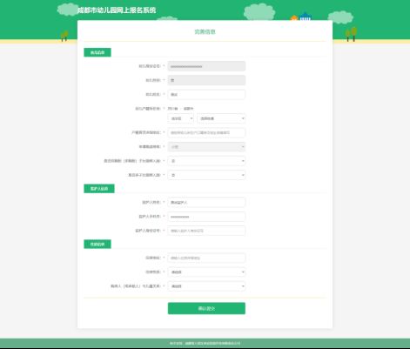Image resolution: width=410 pixels, height=349 pixels.
Task: Open the grayed-out enrollment type dropdown
Action: [x=206, y=147]
